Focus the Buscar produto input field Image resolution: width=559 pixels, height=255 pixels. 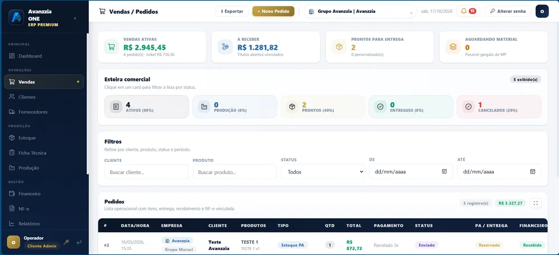[235, 172]
